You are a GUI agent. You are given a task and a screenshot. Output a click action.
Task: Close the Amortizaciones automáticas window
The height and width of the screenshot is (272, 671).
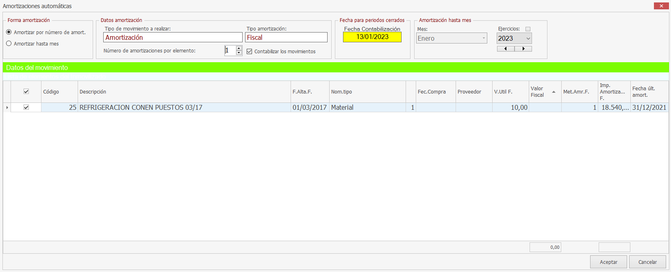661,6
